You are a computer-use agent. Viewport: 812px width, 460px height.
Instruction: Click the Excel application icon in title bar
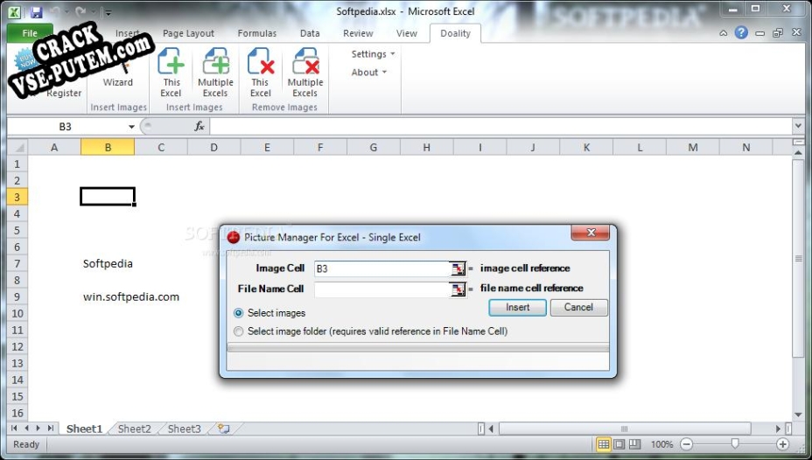tap(15, 12)
